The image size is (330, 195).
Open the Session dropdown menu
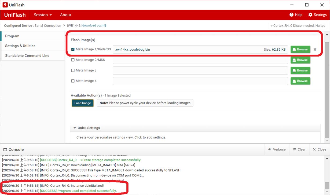(43, 15)
